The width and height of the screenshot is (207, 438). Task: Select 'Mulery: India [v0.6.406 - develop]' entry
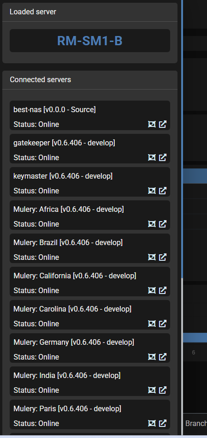tap(67, 376)
